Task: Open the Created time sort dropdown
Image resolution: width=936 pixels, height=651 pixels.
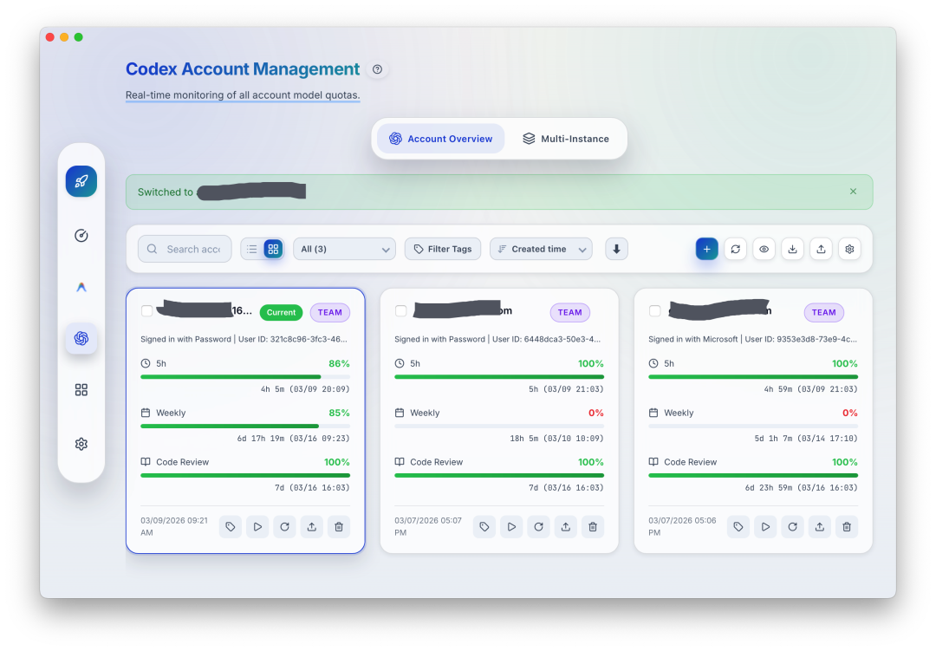Action: [541, 249]
